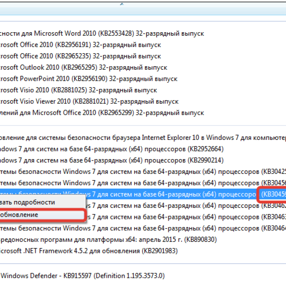Choose the 'обновление' context menu entry

tap(42, 215)
